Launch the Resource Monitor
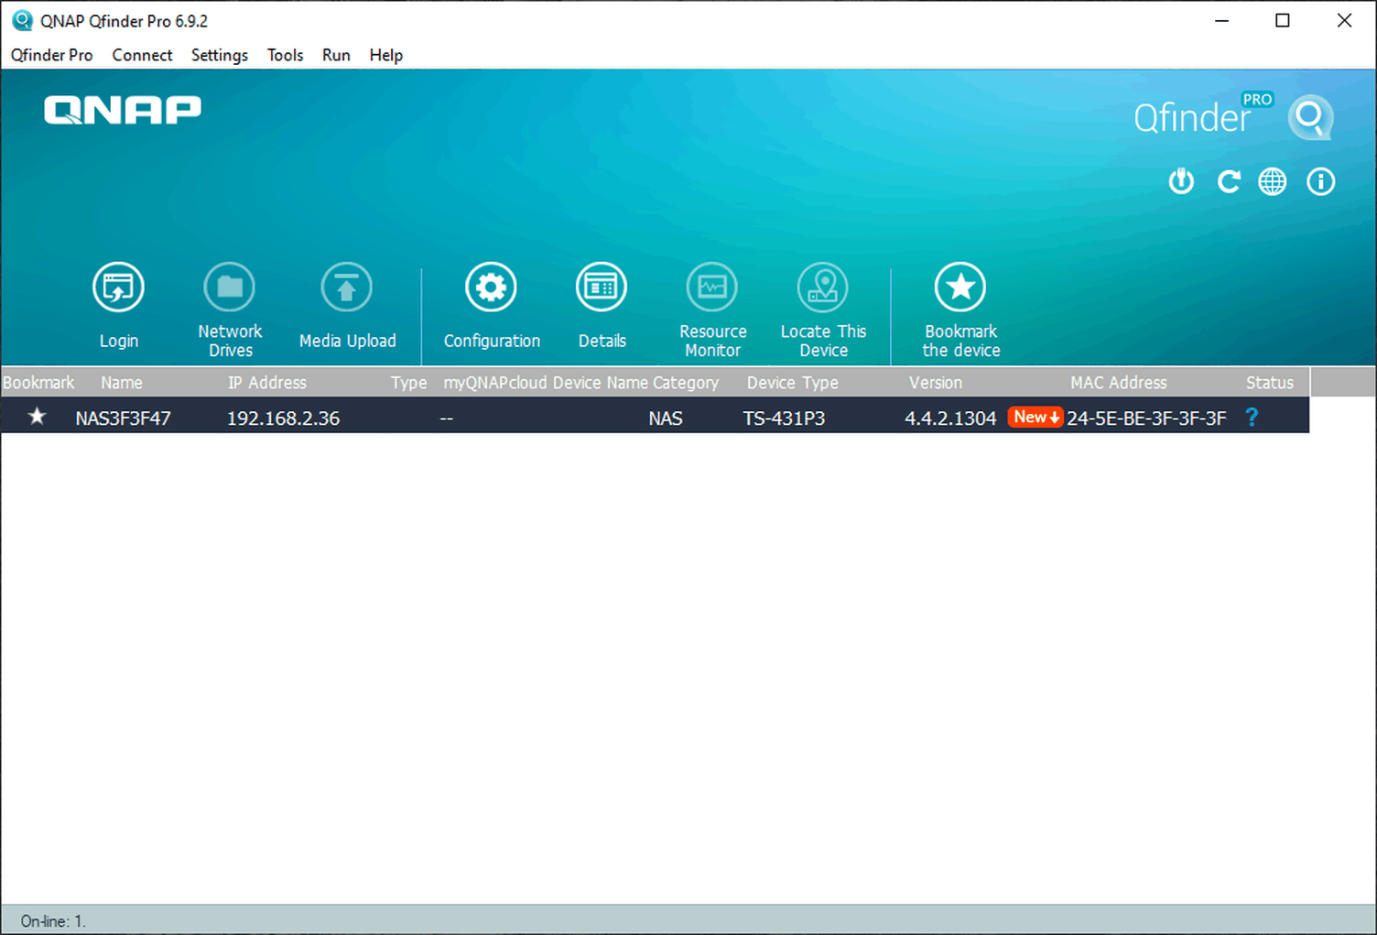Image resolution: width=1377 pixels, height=935 pixels. coord(712,288)
